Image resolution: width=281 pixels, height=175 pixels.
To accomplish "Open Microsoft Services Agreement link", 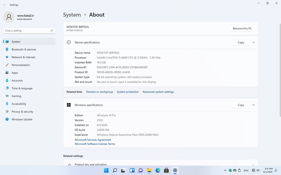I will click(x=93, y=140).
